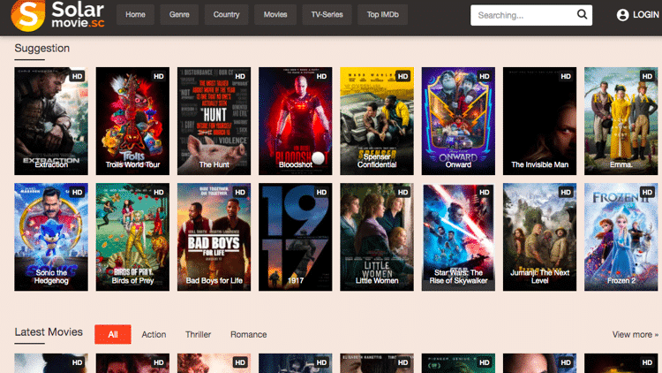This screenshot has height=373, width=662.
Task: Click the Suggestion section heading
Action: click(x=42, y=49)
